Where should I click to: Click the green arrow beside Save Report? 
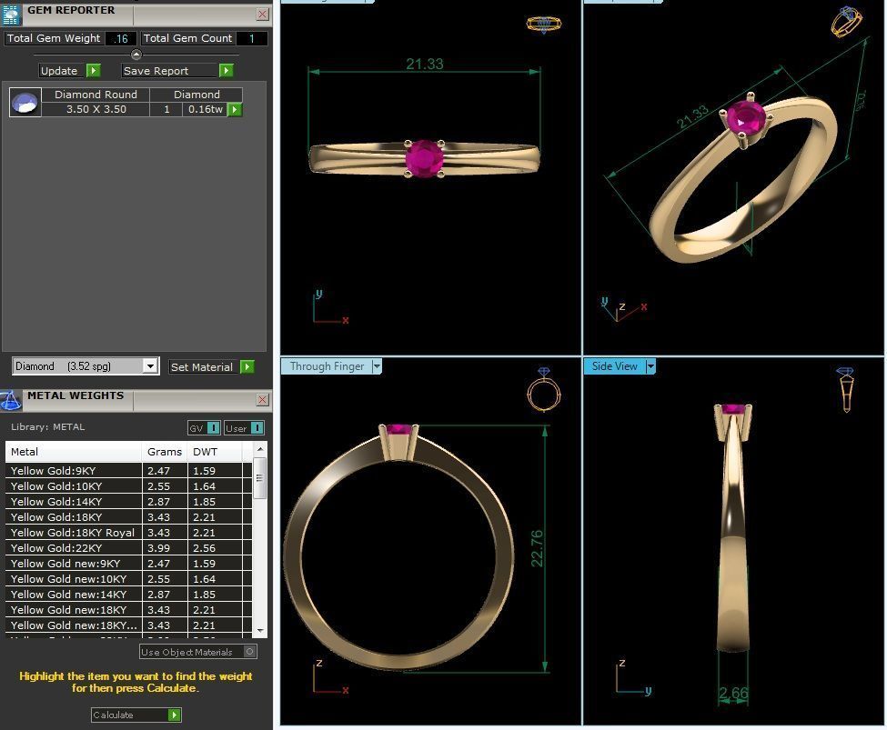point(227,71)
